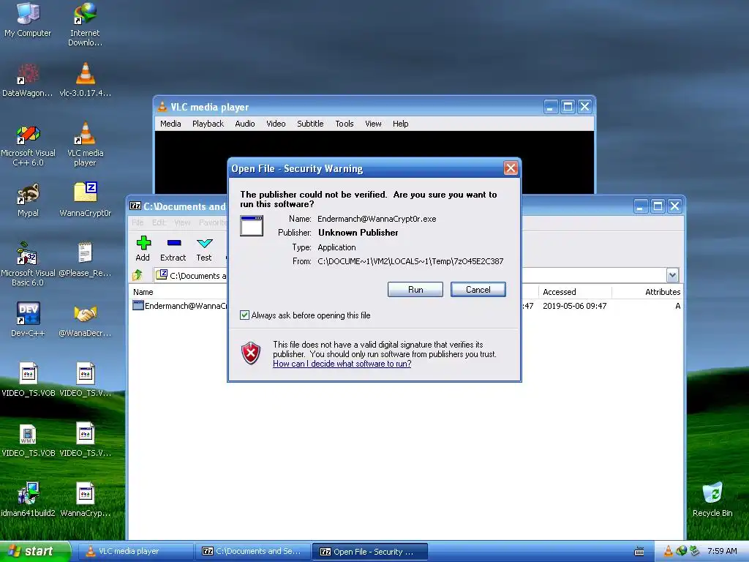Select WannaCryp... file icon at bottom of desktop
This screenshot has height=562, width=749.
85,499
